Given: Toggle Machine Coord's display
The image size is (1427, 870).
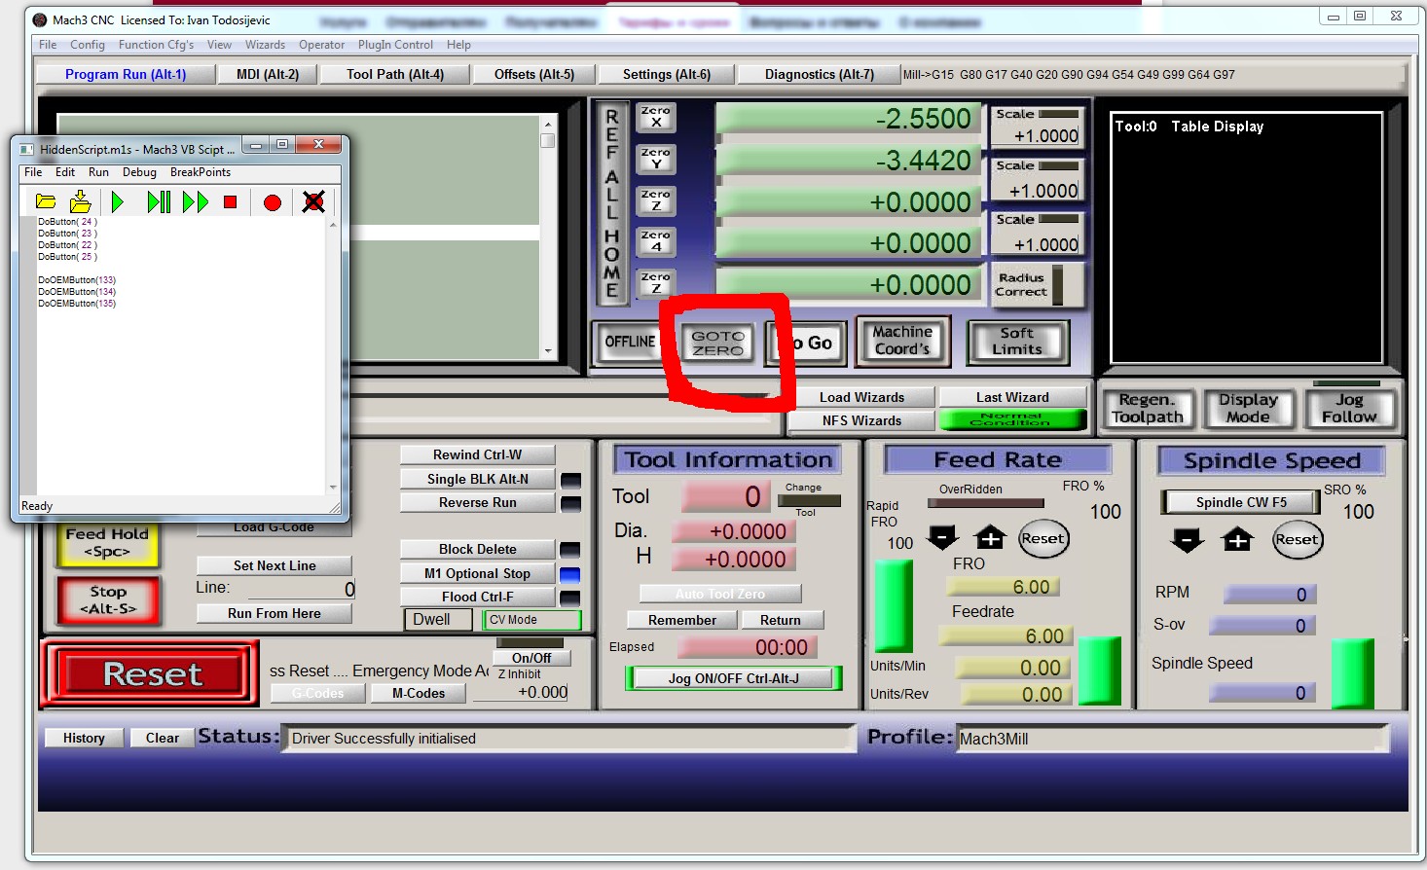Looking at the screenshot, I should (902, 341).
